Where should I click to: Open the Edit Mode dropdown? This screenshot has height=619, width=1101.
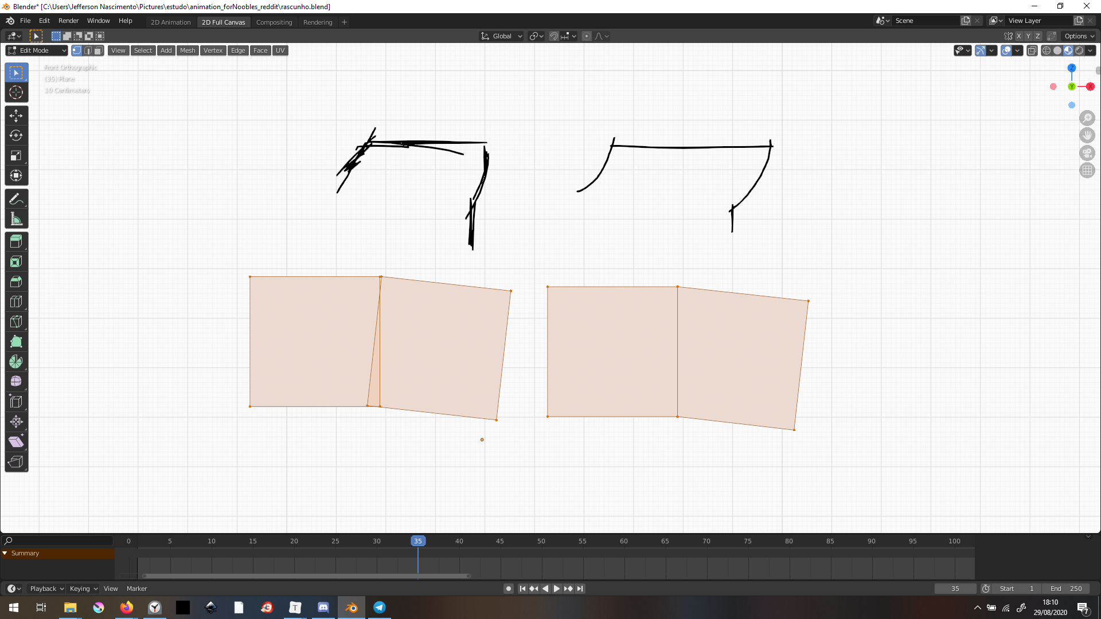[37, 50]
